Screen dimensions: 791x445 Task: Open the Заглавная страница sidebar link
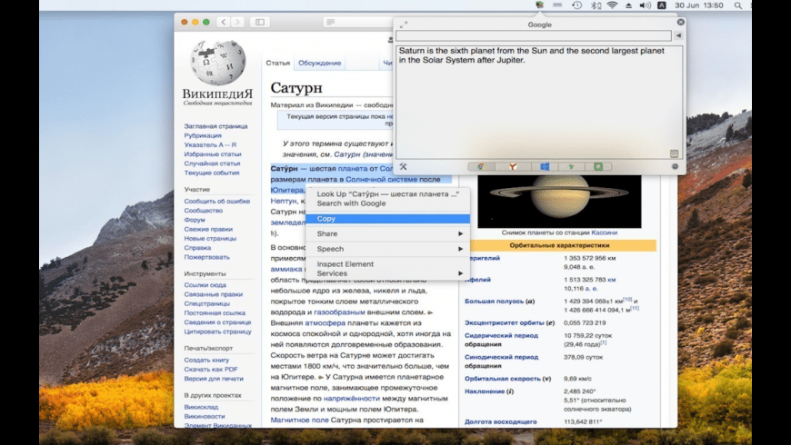(x=215, y=126)
